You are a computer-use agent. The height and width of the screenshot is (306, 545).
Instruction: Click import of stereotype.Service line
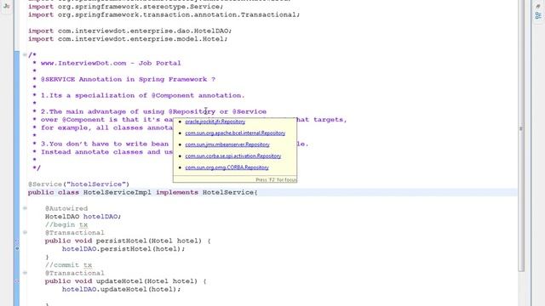[125, 7]
